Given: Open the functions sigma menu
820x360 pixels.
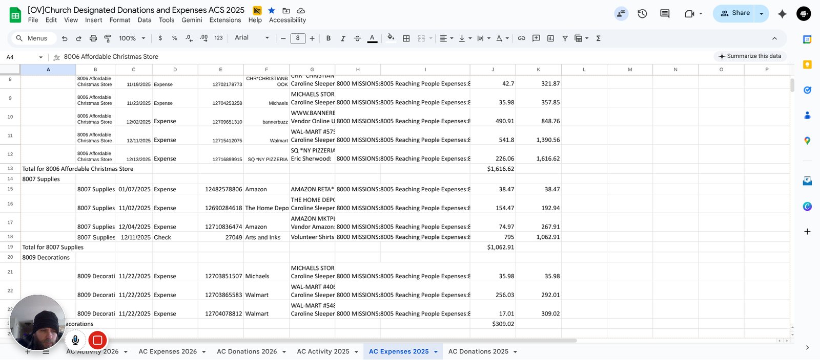Looking at the screenshot, I should click(598, 38).
